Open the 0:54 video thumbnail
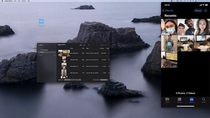Screen dimensions: 210x118 [169, 60]
